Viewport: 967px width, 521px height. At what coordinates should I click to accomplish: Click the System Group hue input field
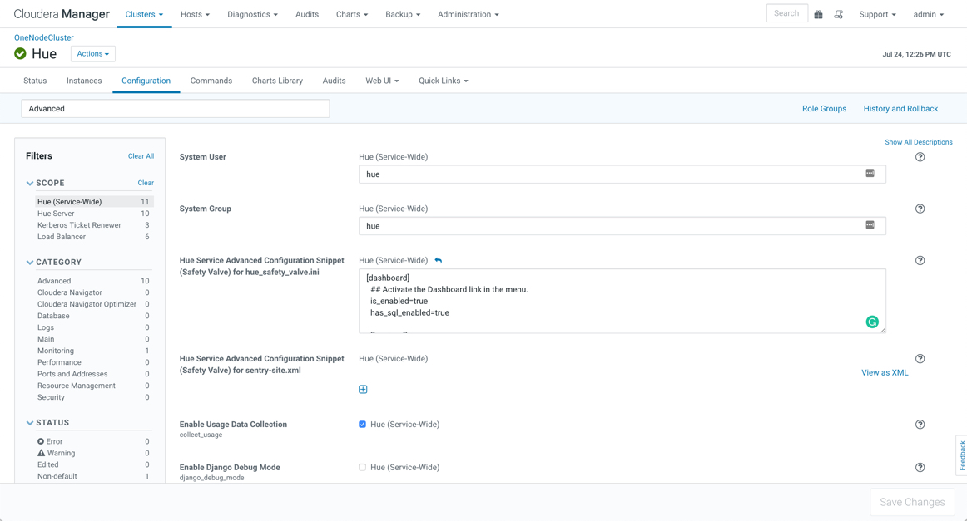click(622, 226)
